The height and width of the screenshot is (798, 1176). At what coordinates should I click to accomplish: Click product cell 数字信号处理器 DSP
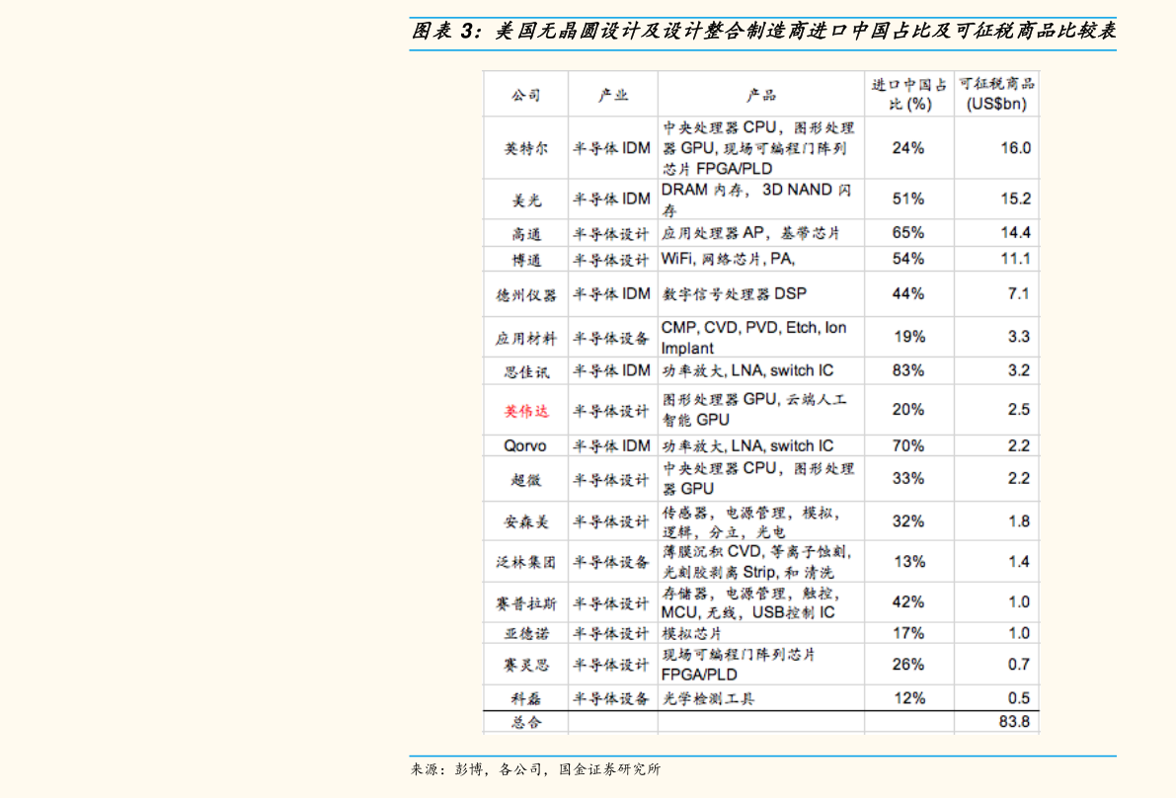735,294
